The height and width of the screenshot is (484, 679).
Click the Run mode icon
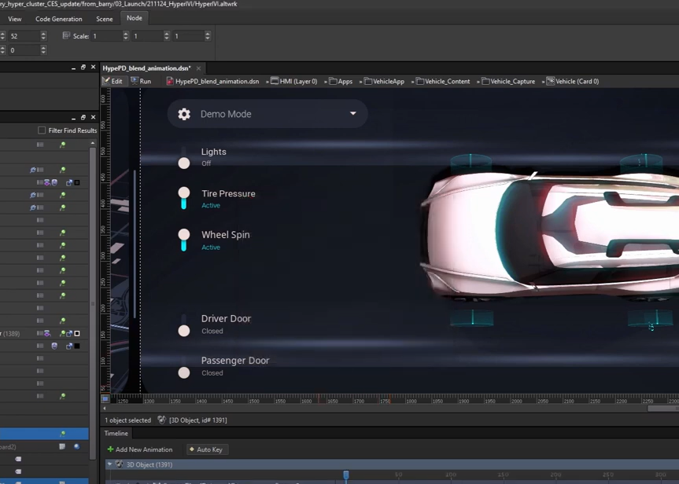(135, 81)
